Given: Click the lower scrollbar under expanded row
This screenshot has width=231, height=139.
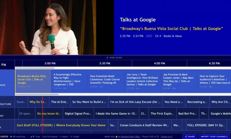Looking at the screenshot, I should [x=37, y=94].
